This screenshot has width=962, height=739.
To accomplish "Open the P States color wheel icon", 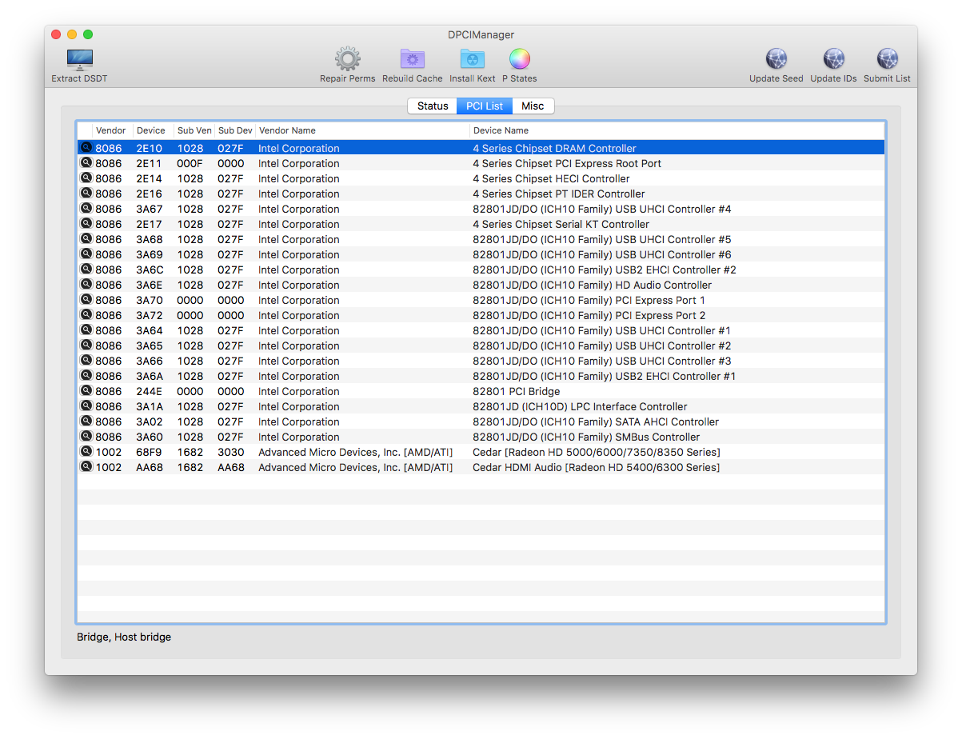I will (519, 60).
